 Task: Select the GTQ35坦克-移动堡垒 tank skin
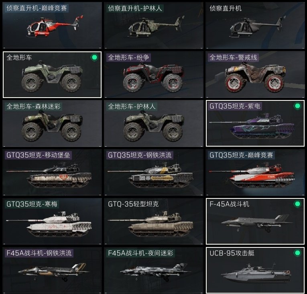(x=52, y=172)
